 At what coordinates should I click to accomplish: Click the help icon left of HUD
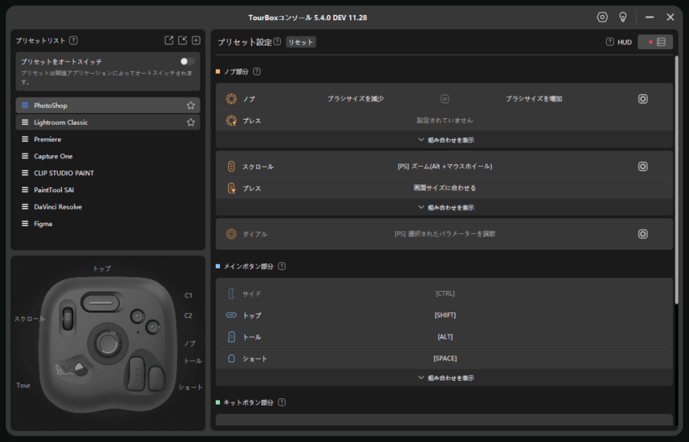(610, 42)
